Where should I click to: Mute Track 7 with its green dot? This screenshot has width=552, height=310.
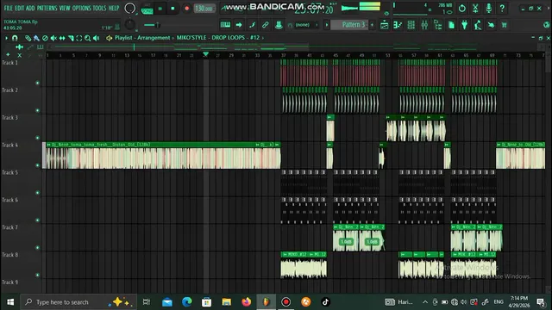38,247
